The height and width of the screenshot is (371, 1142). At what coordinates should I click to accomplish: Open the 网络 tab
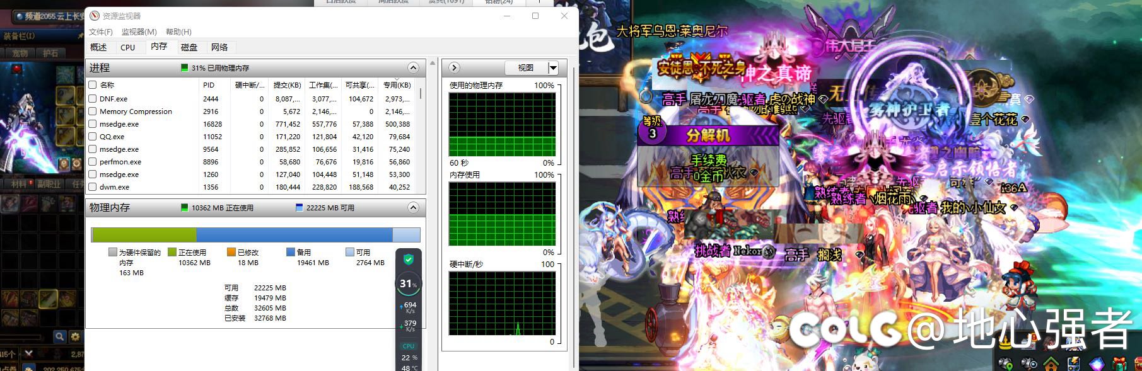(x=219, y=47)
